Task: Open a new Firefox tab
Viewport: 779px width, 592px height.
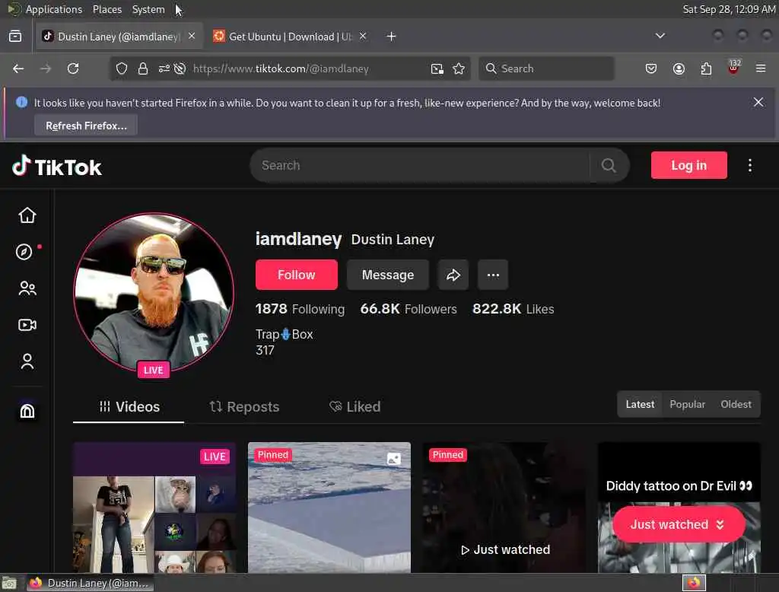Action: coord(391,37)
